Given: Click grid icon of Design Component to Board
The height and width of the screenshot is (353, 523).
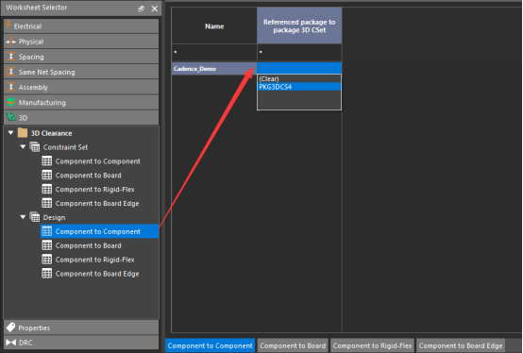Looking at the screenshot, I should (x=46, y=245).
